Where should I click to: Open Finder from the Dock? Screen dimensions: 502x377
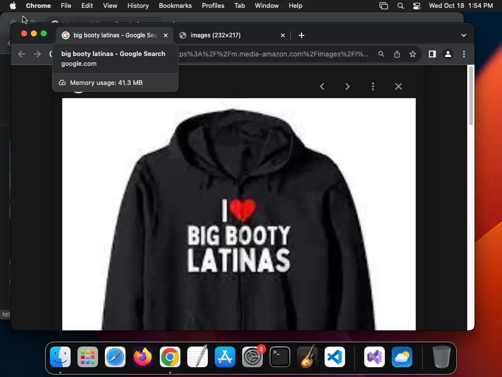click(x=60, y=357)
